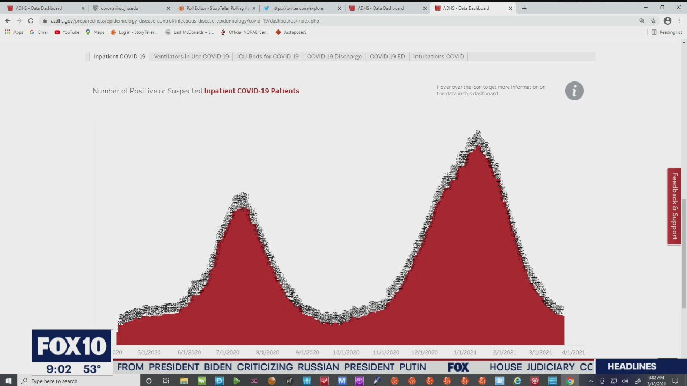Viewport: 687px width, 386px height.
Task: Open the YouTube bookmark
Action: [x=67, y=32]
